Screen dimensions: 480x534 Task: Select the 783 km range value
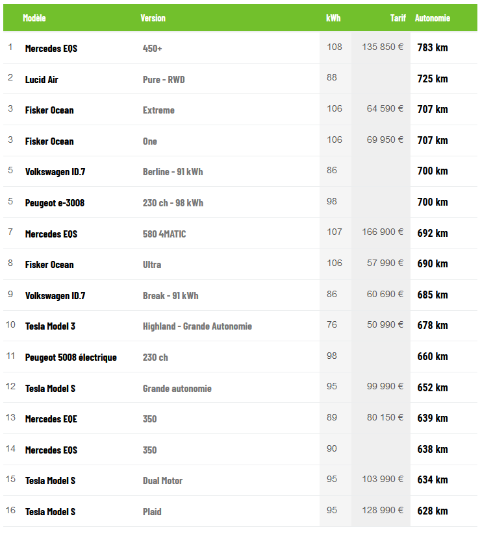[433, 47]
